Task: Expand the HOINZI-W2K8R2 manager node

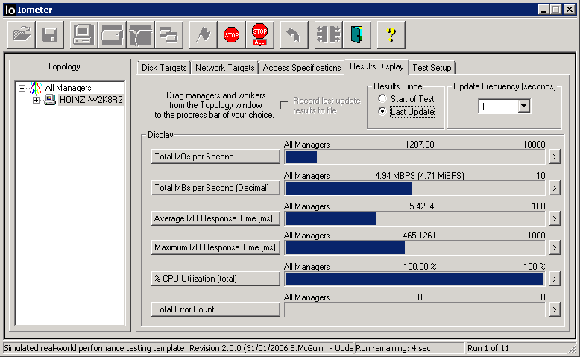Action: 36,100
